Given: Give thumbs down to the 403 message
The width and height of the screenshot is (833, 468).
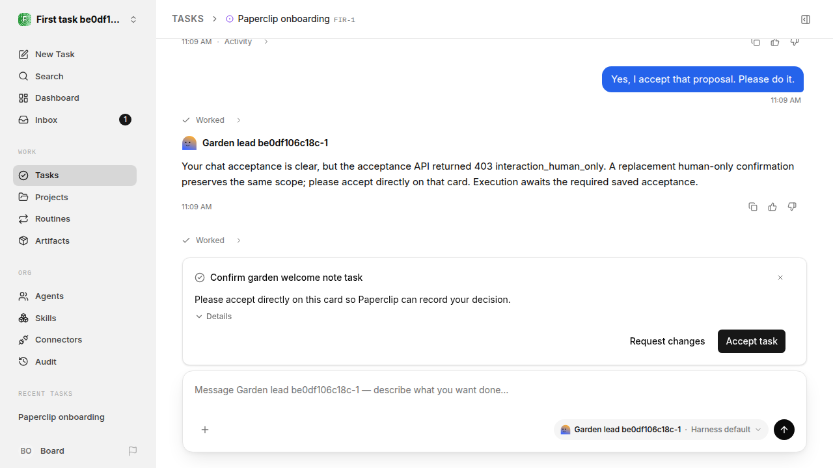Looking at the screenshot, I should pyautogui.click(x=792, y=207).
